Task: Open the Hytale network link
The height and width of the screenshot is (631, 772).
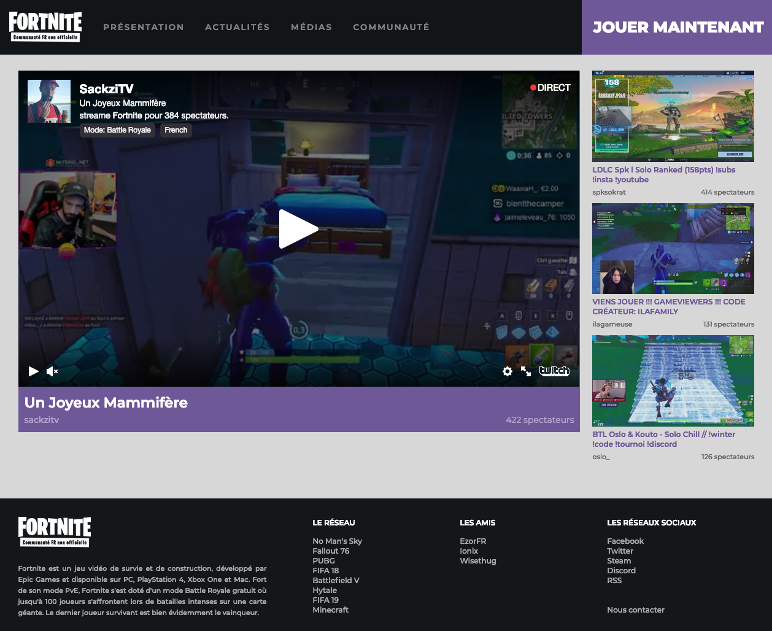Action: pos(325,590)
